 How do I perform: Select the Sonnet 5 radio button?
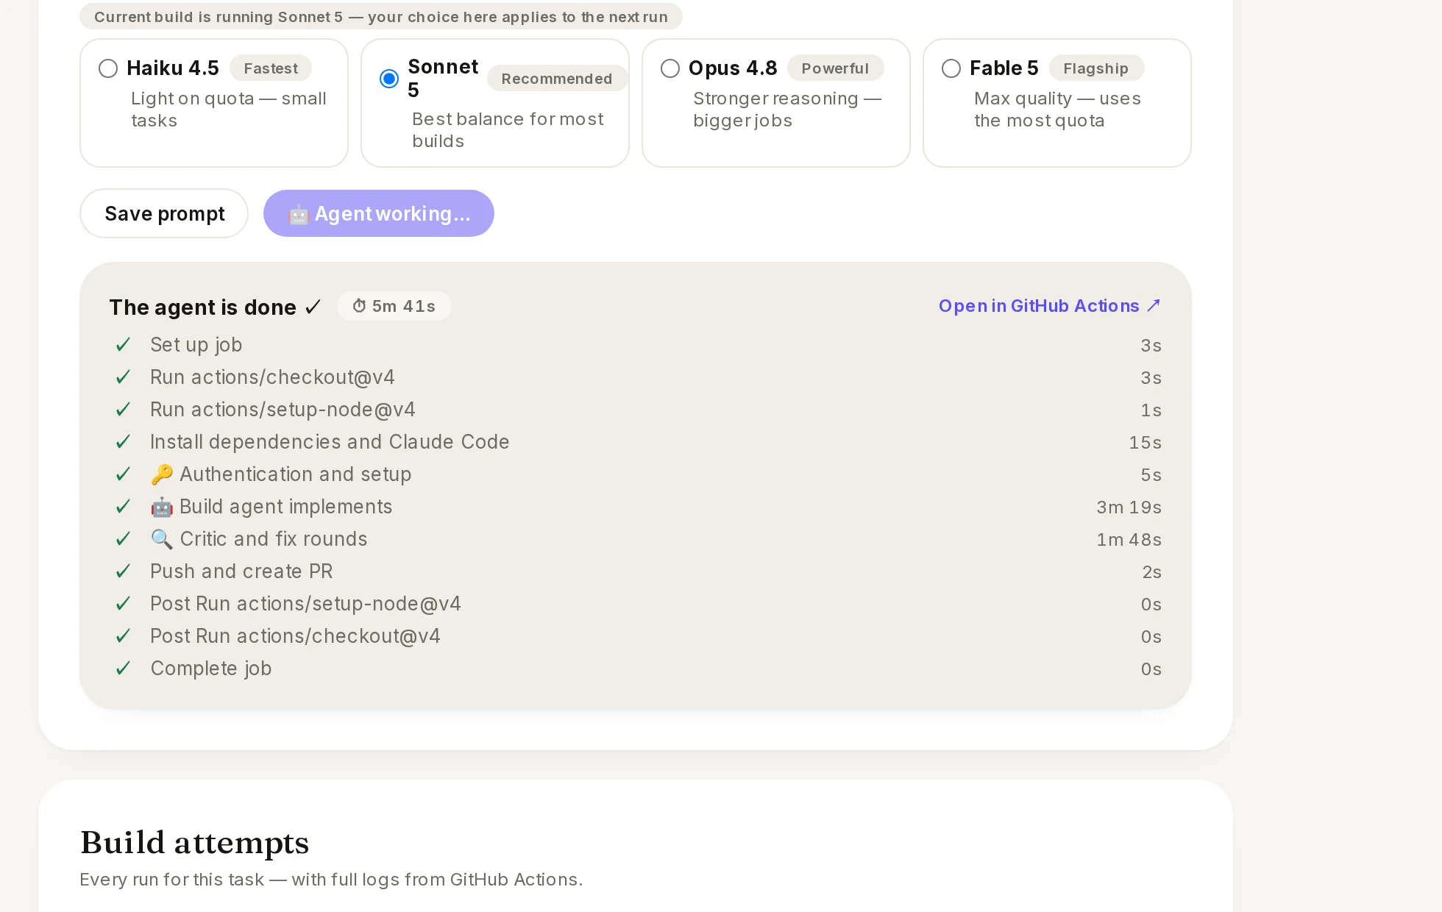(389, 79)
